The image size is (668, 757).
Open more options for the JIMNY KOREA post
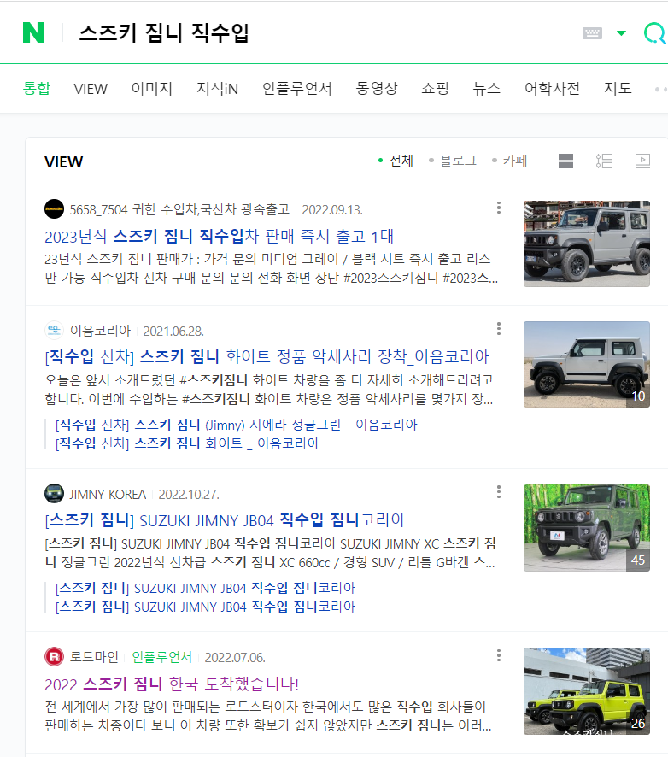[x=499, y=492]
